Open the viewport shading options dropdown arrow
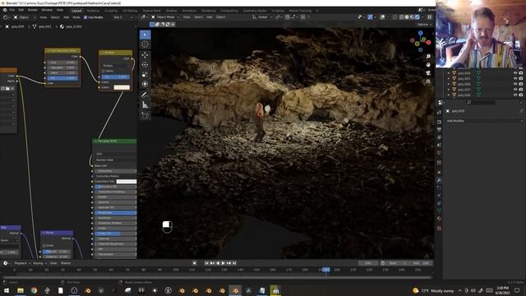The width and height of the screenshot is (526, 296). coord(422,17)
